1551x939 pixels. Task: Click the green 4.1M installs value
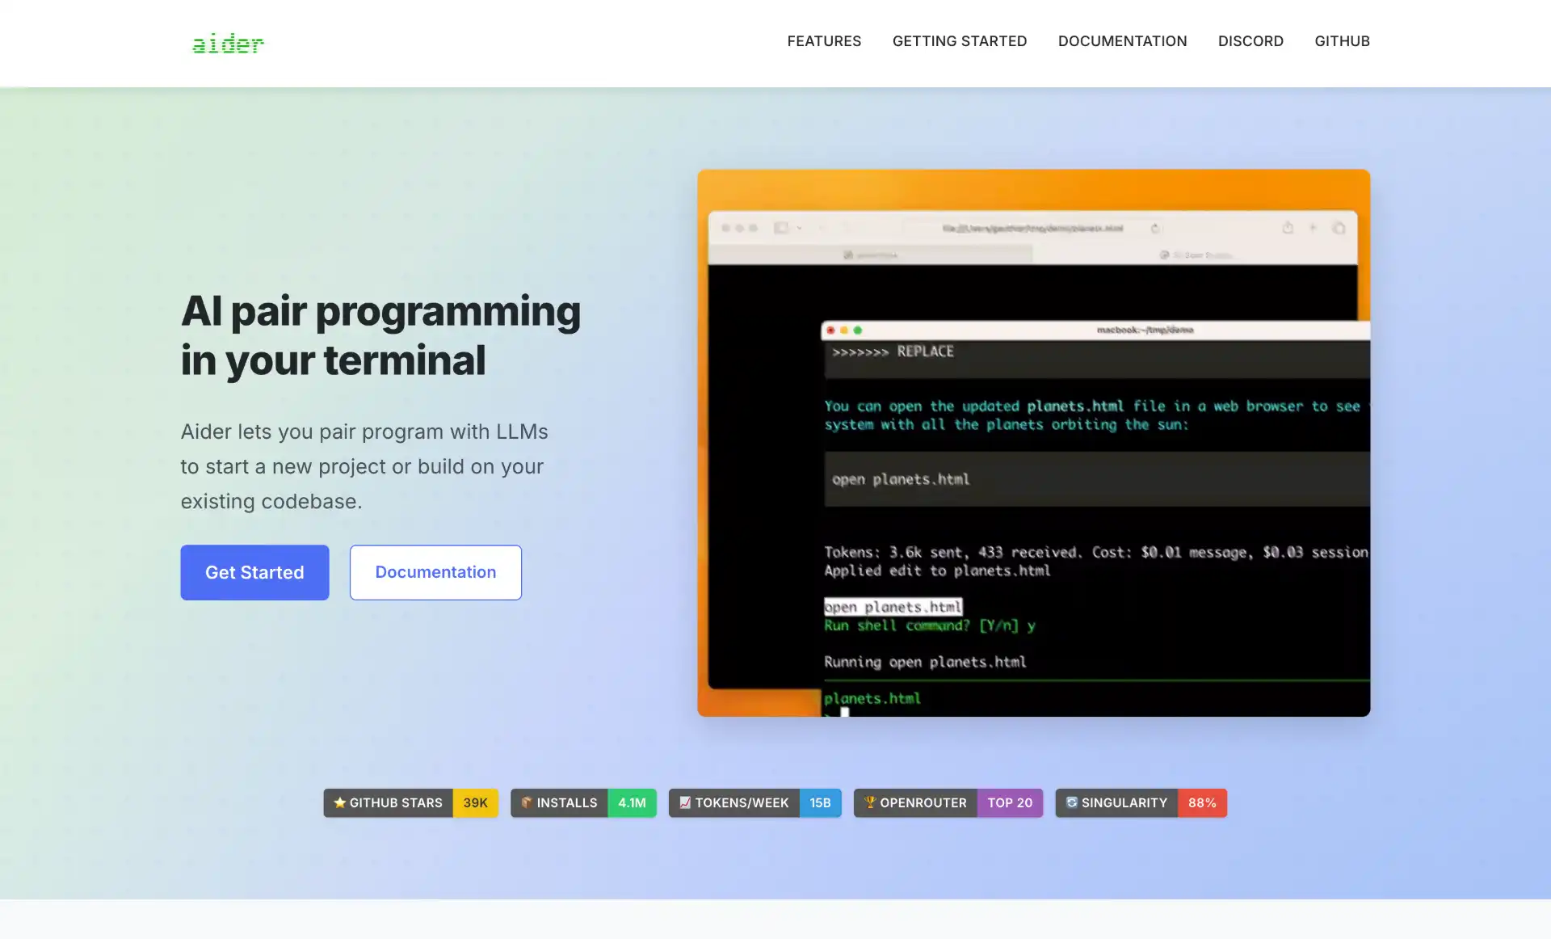pyautogui.click(x=632, y=802)
